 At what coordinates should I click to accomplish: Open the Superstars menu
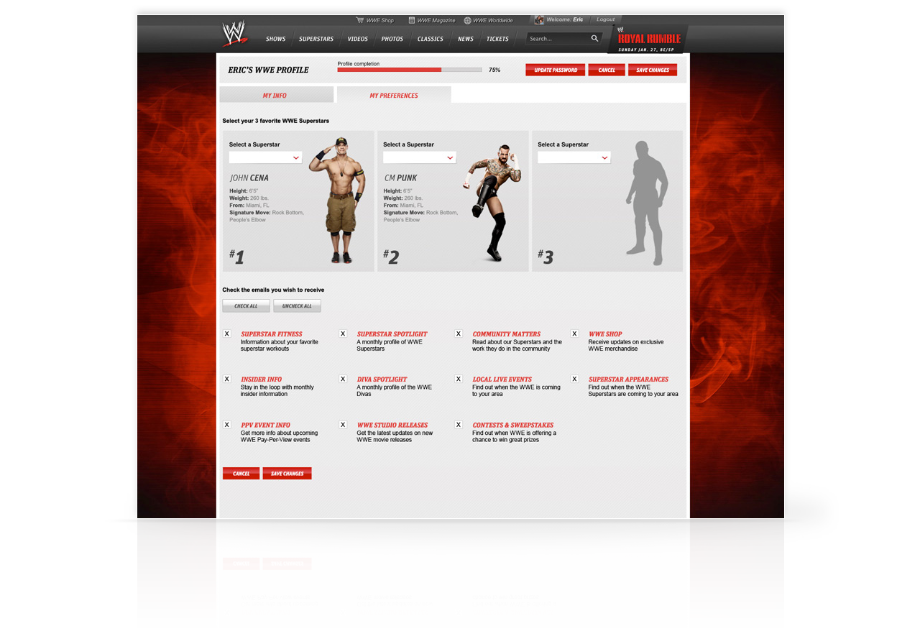[x=316, y=39]
